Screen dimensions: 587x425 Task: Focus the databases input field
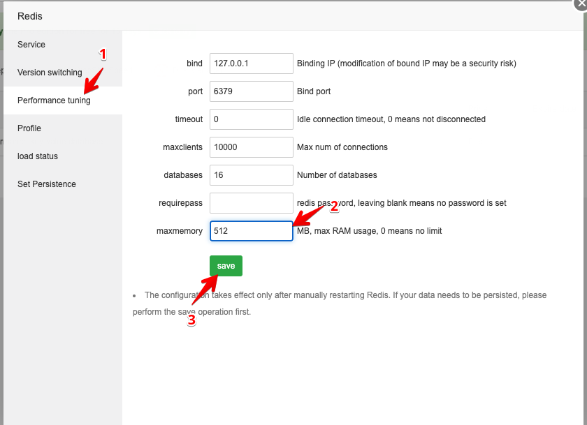click(251, 175)
